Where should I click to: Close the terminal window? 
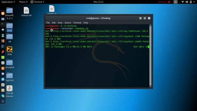149,18
